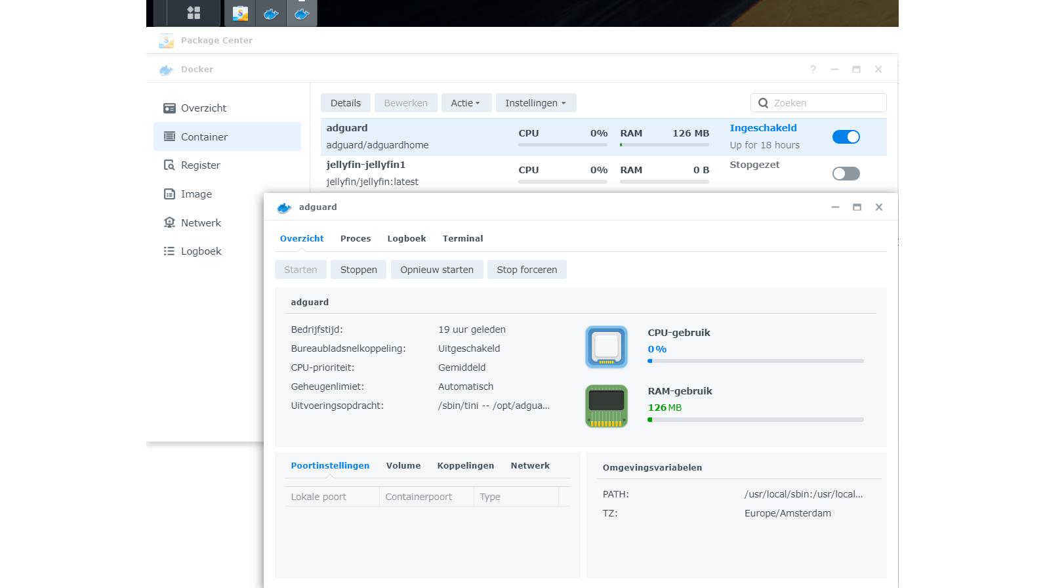This screenshot has width=1045, height=588.
Task: Minimize the adguard detail window
Action: click(835, 207)
